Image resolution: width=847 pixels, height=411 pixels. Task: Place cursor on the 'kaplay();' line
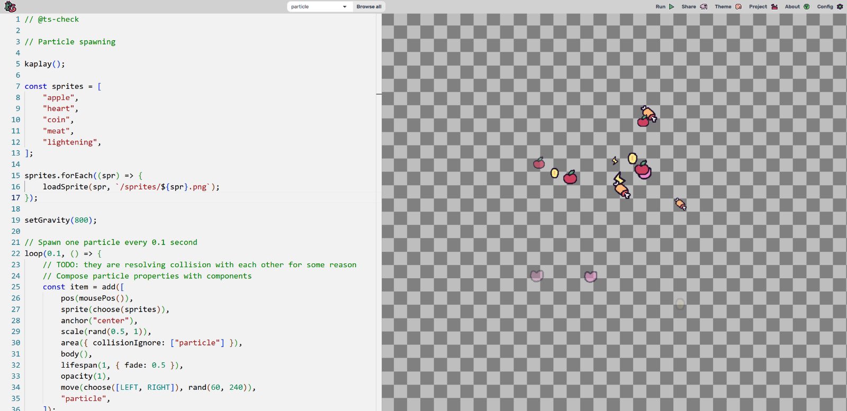click(x=44, y=63)
